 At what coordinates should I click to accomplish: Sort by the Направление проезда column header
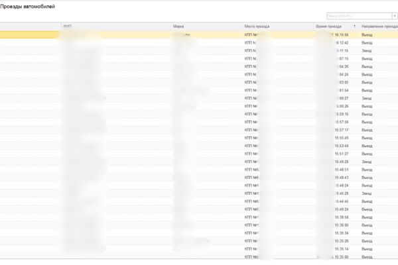pyautogui.click(x=379, y=26)
